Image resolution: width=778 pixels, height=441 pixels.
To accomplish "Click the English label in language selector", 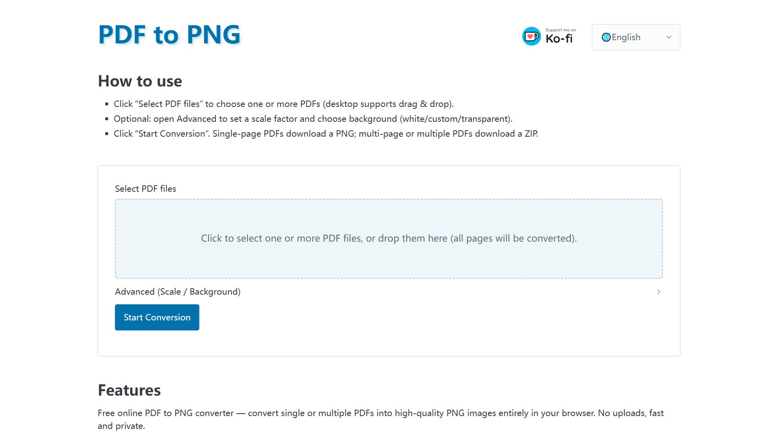I will (x=626, y=37).
